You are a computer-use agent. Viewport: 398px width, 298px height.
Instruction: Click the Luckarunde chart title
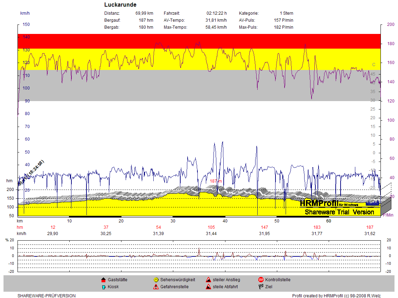click(x=120, y=5)
